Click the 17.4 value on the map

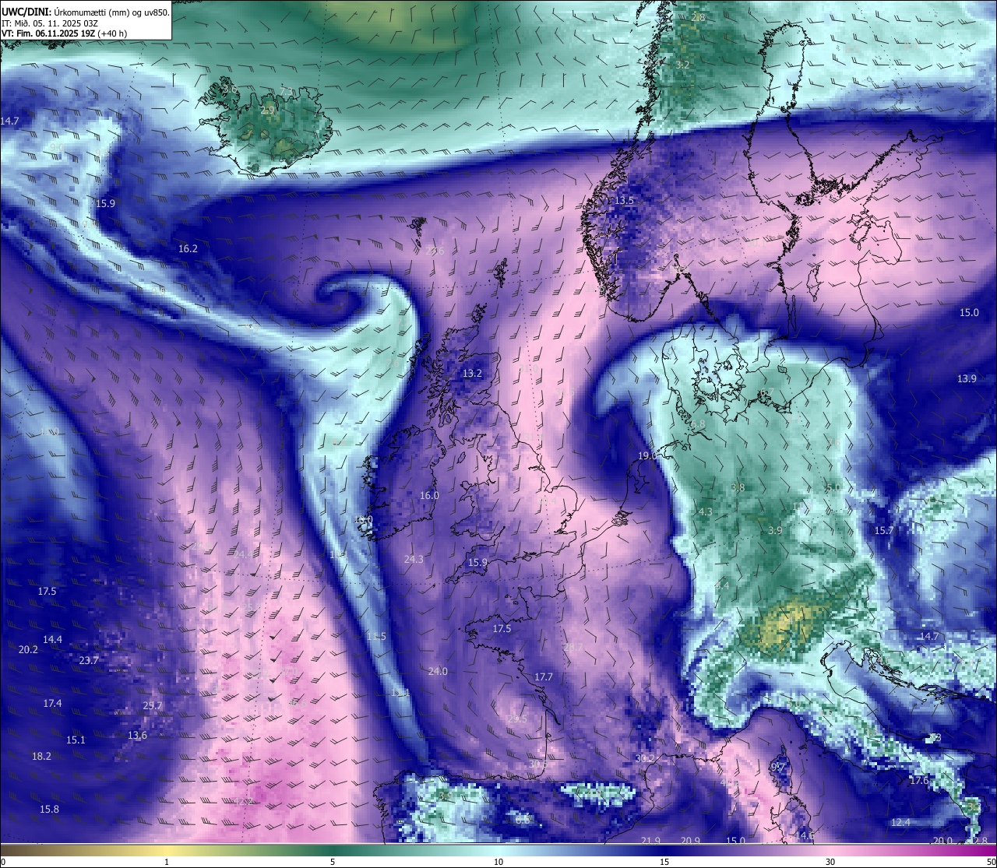click(52, 704)
